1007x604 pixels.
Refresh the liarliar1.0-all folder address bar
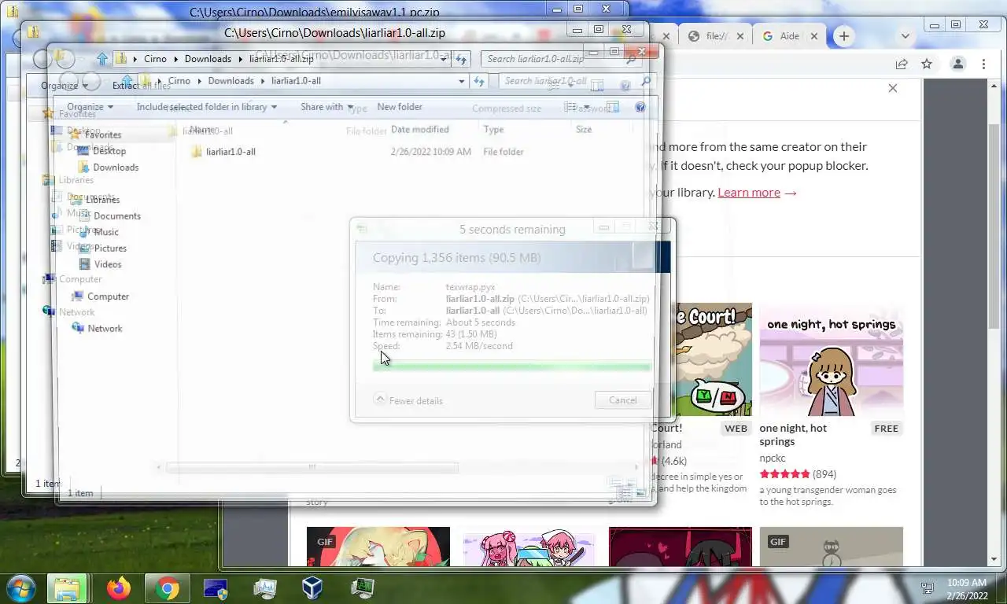(x=479, y=81)
